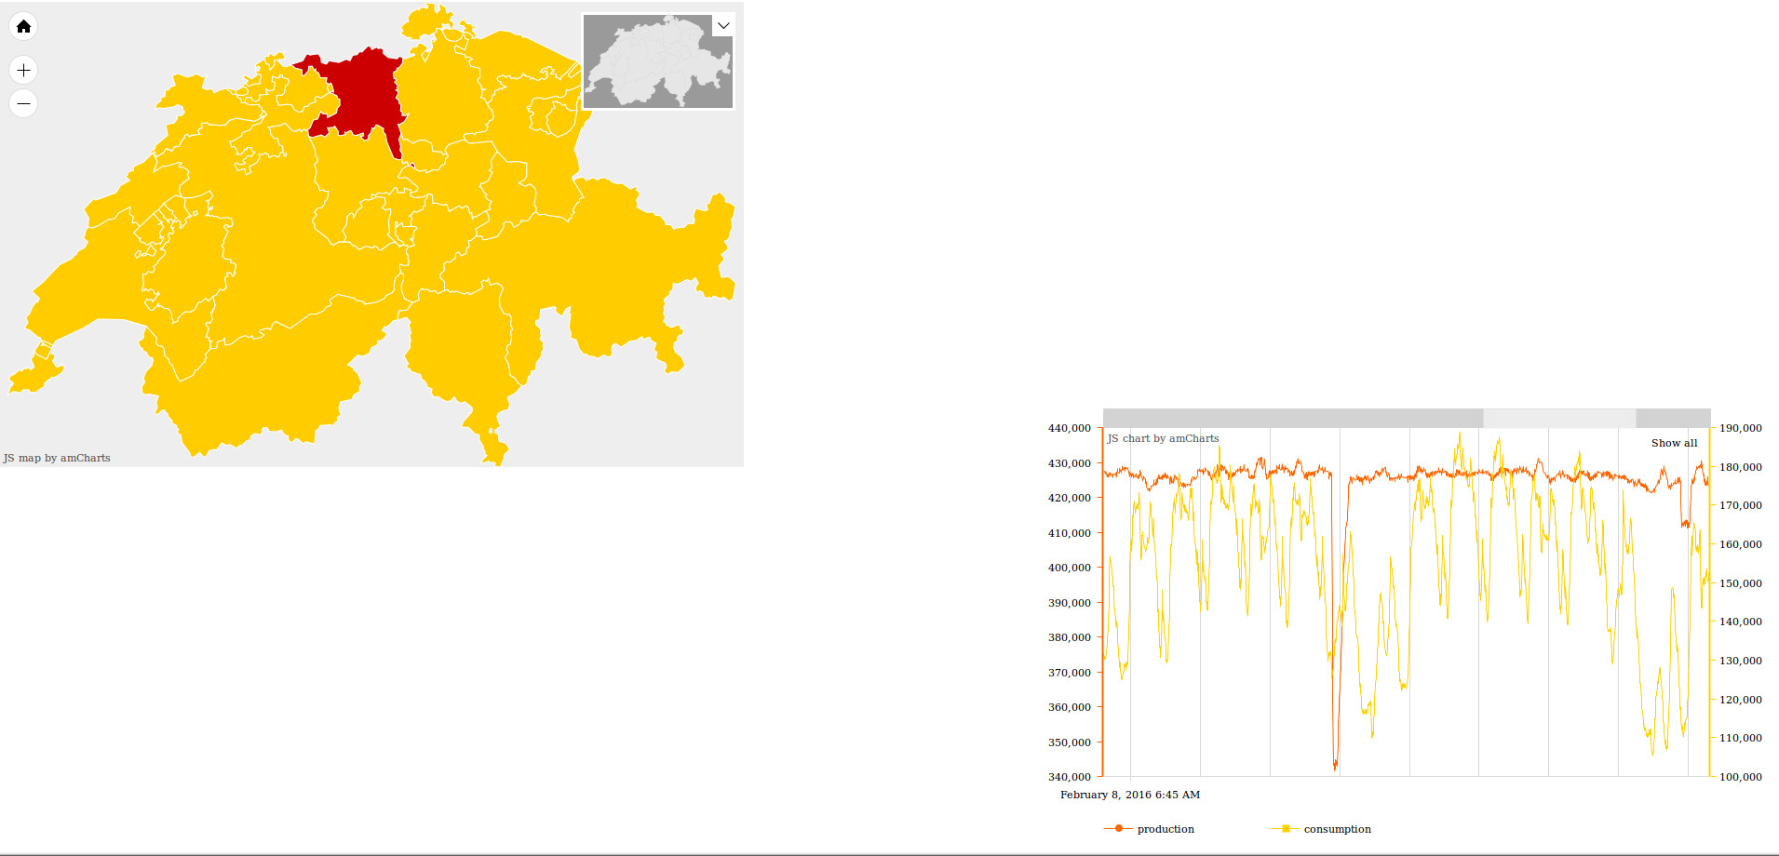Toggle the consumption series legend entry
Viewport: 1779px width, 856px height.
(1321, 829)
